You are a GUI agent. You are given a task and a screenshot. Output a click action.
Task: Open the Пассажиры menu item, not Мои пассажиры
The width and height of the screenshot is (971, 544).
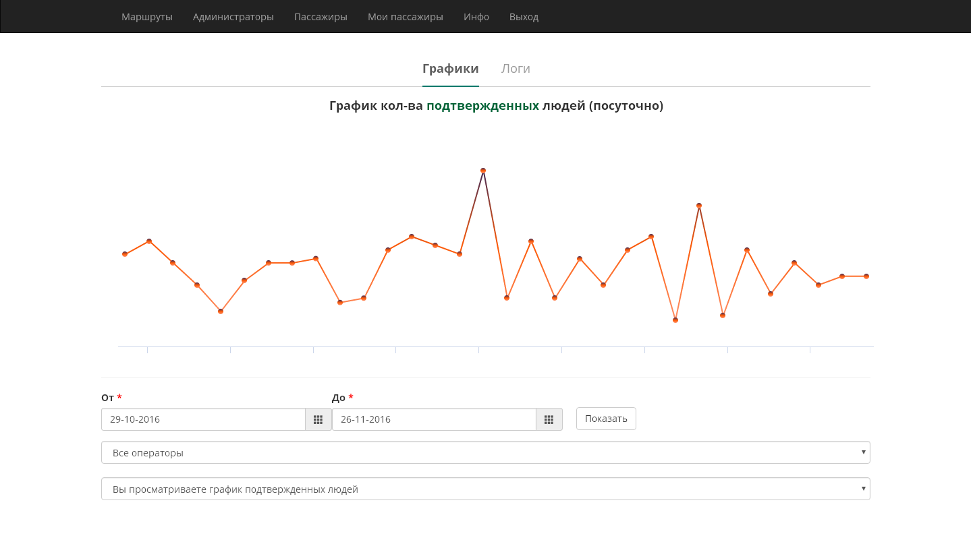pyautogui.click(x=321, y=17)
